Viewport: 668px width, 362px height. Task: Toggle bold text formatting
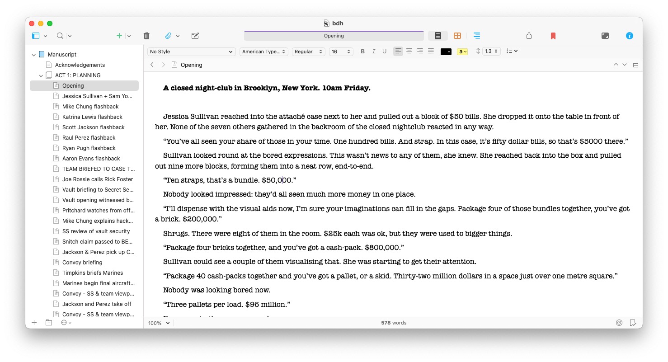(362, 52)
